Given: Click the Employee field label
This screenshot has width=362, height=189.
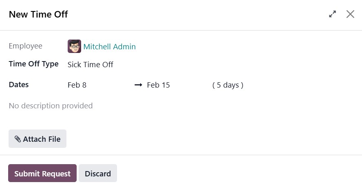Looking at the screenshot, I should [25, 46].
